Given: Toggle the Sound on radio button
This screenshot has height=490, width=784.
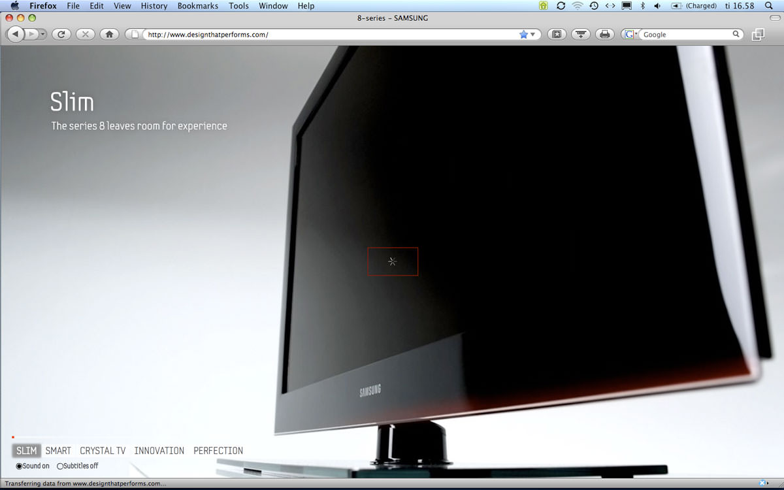Looking at the screenshot, I should click(19, 466).
